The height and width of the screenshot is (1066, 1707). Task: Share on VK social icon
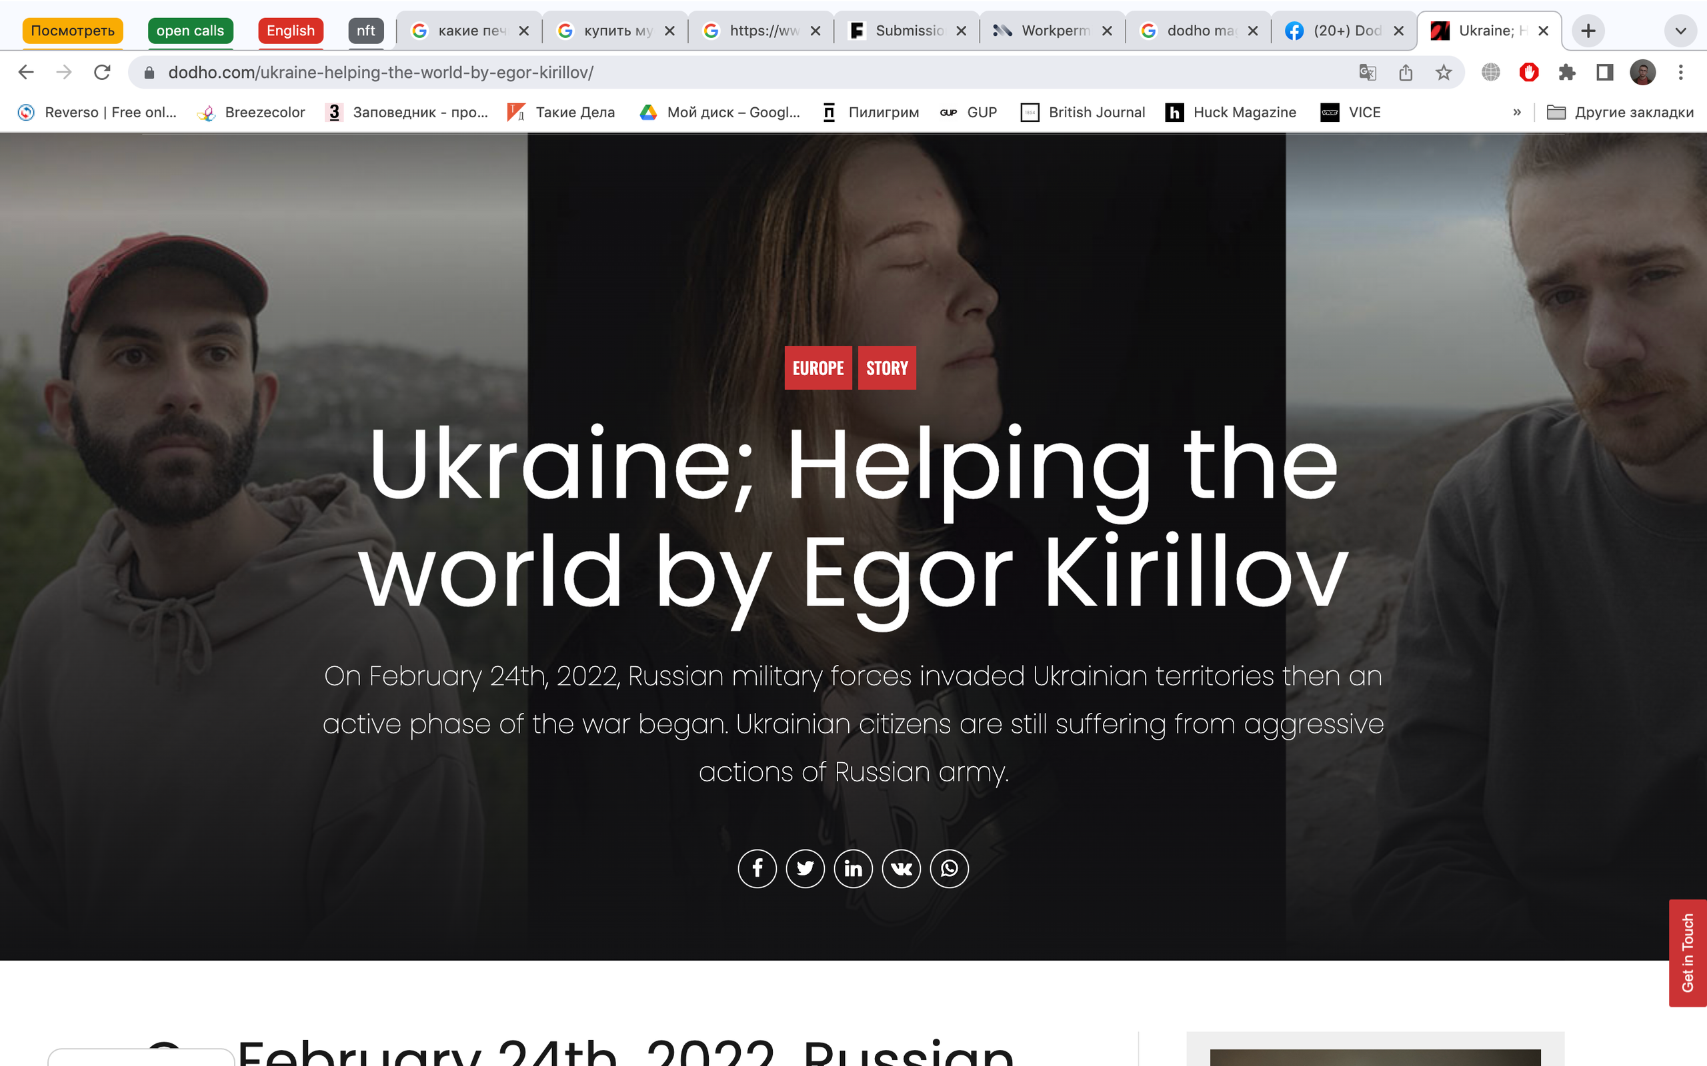pos(901,868)
